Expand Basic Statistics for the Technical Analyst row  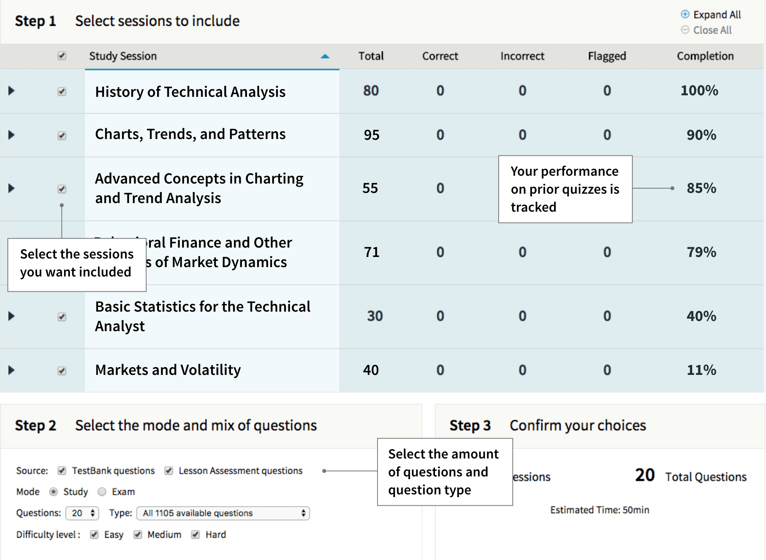coord(11,316)
